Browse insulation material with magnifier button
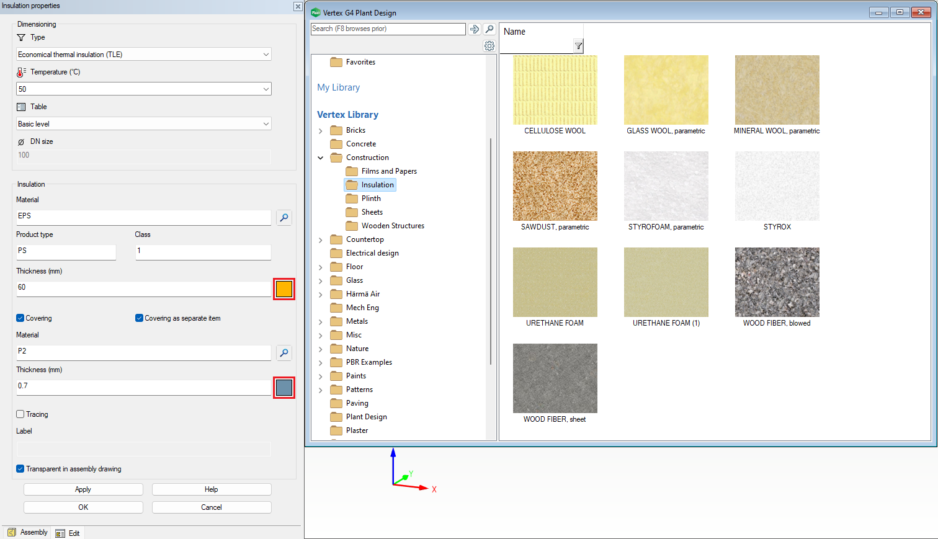The image size is (938, 539). point(284,218)
